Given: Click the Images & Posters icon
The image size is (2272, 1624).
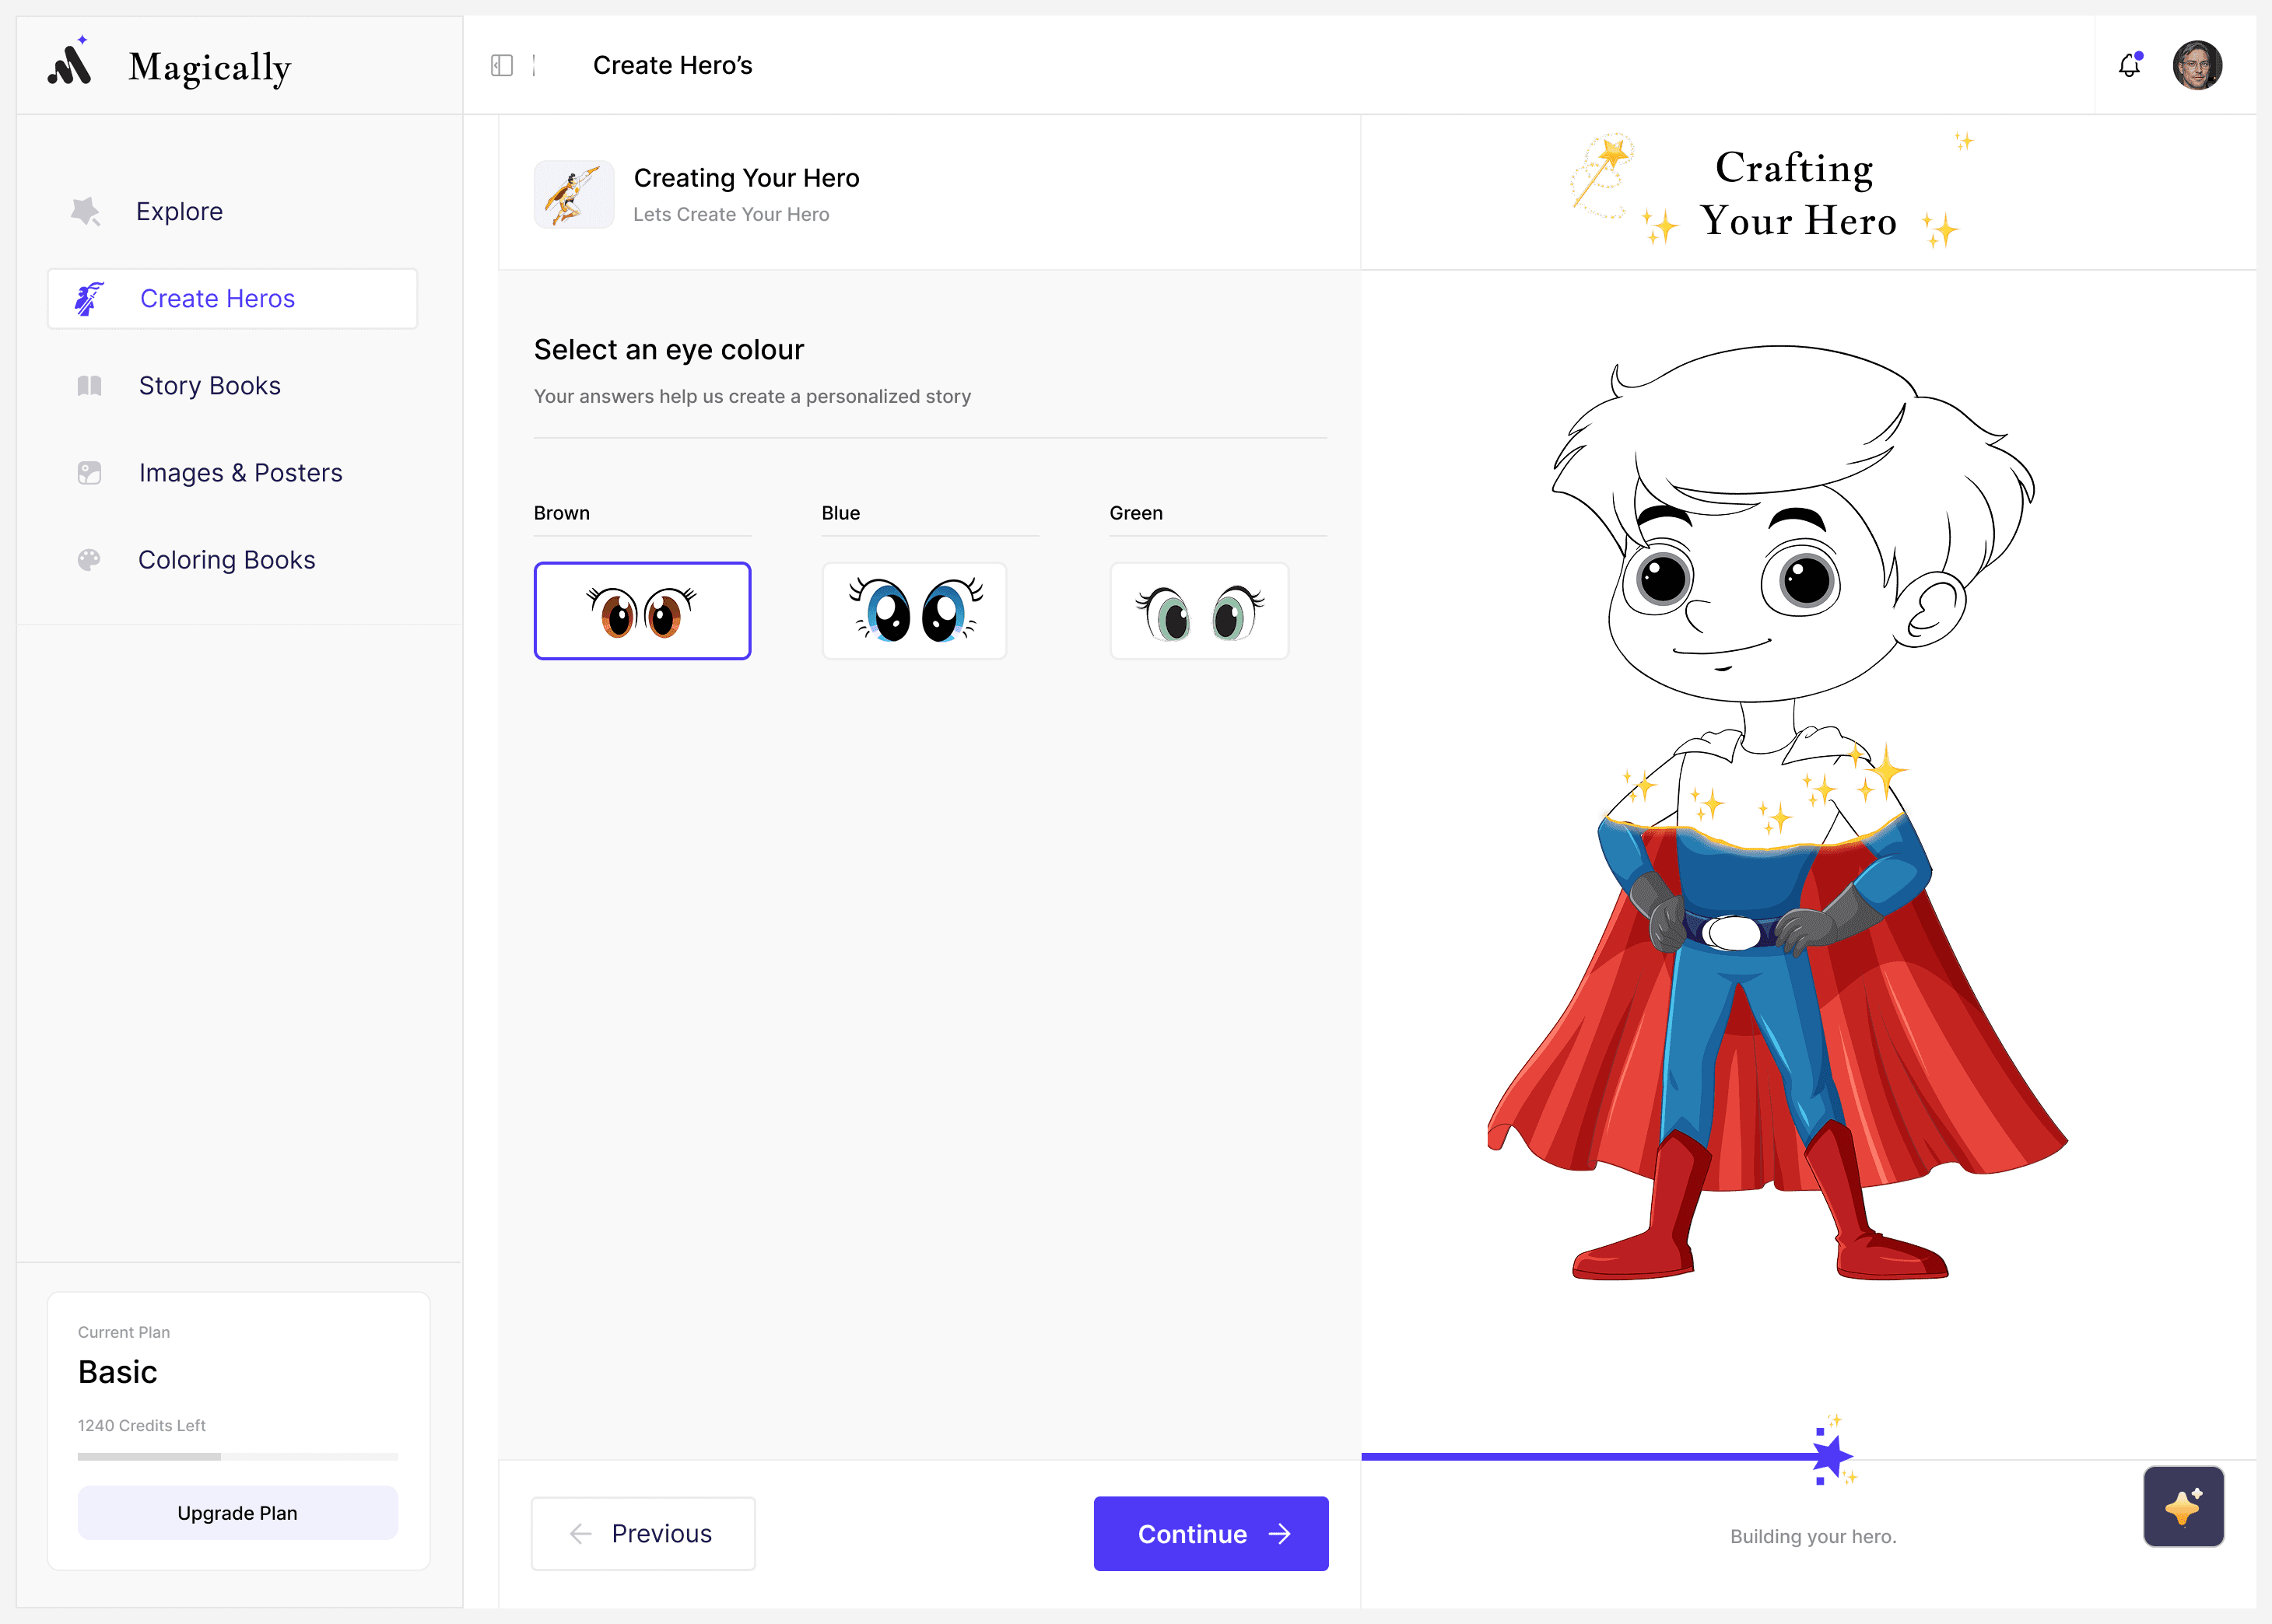Looking at the screenshot, I should [x=89, y=473].
